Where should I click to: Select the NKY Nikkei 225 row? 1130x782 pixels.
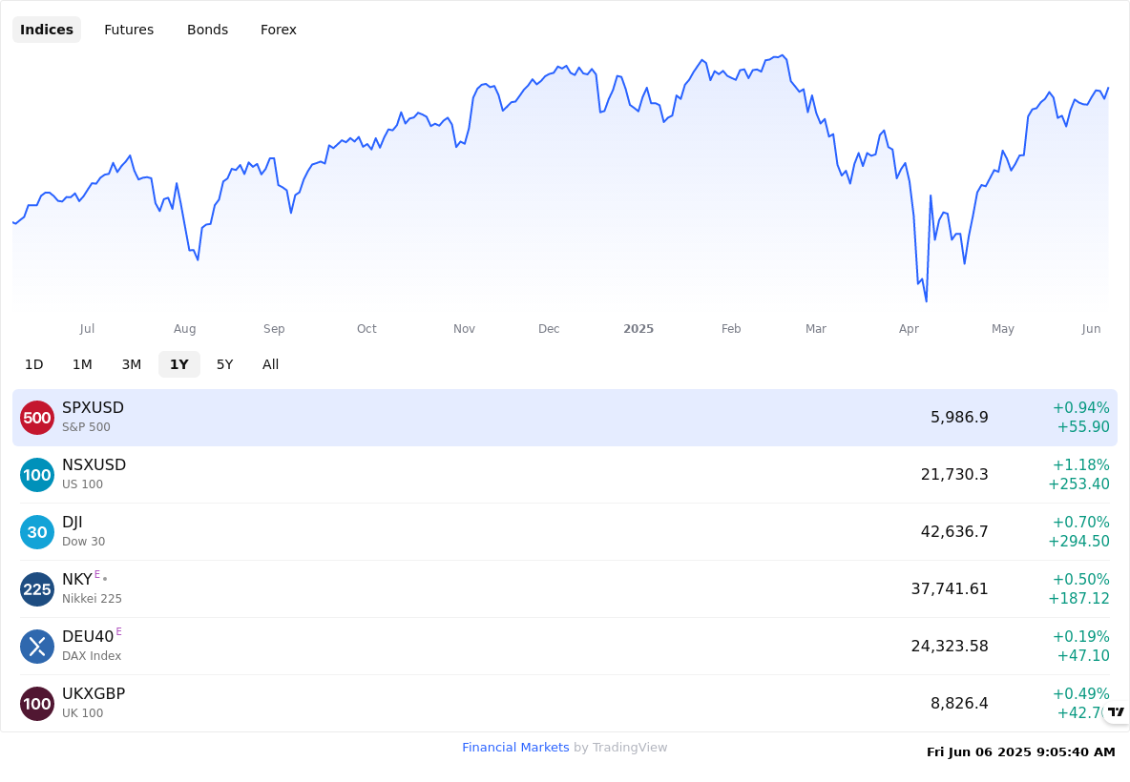tap(565, 589)
